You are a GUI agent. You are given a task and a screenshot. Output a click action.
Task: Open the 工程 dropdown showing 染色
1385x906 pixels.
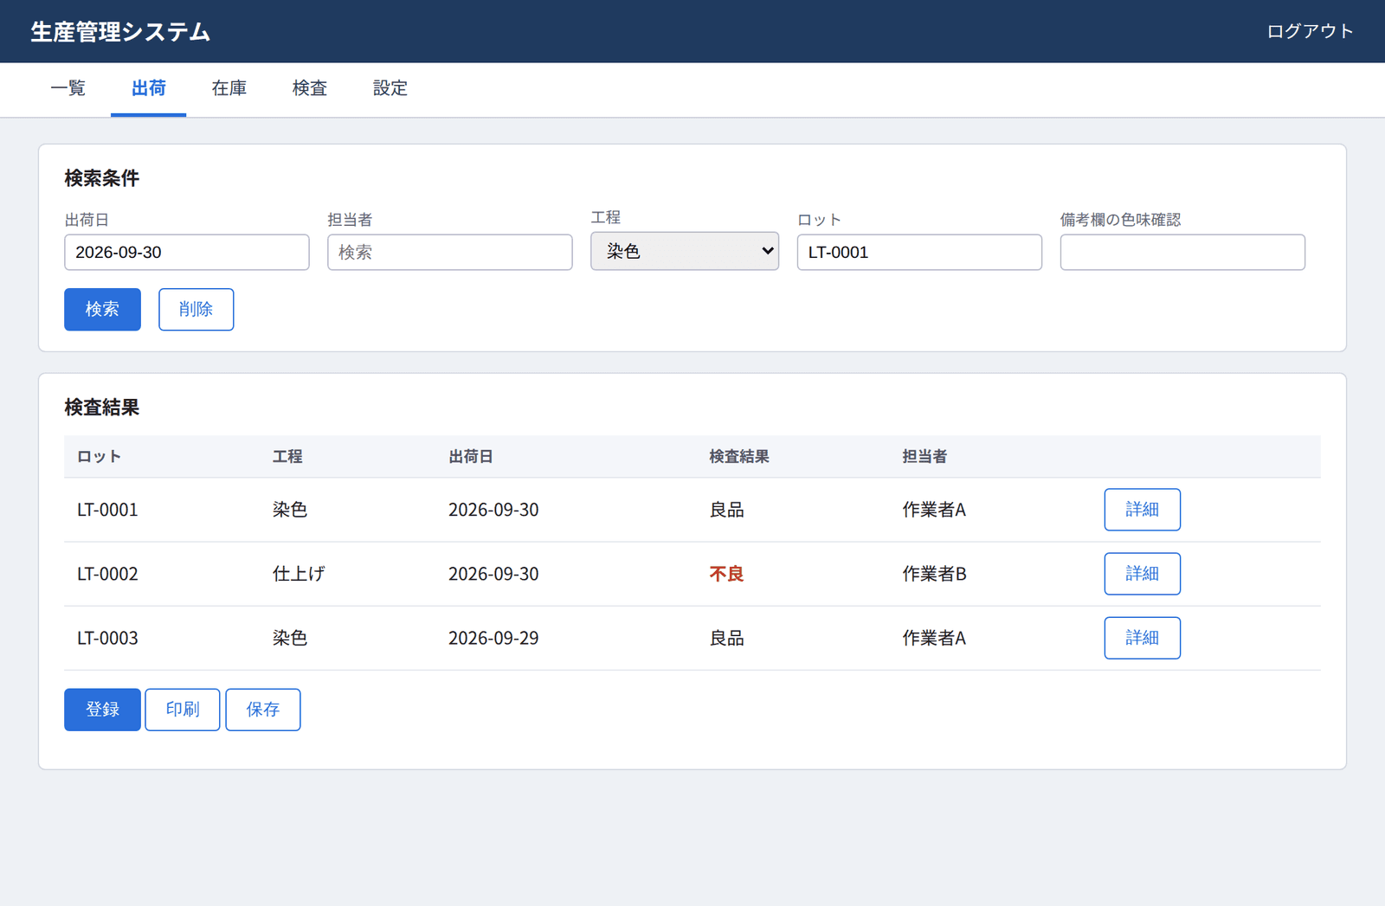click(684, 251)
